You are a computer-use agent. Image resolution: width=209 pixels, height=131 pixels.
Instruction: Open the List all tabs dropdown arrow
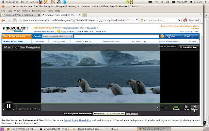201,15
